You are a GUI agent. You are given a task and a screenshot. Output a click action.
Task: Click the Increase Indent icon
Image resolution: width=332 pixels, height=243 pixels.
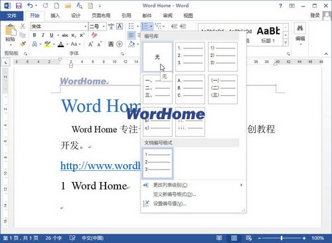183,26
